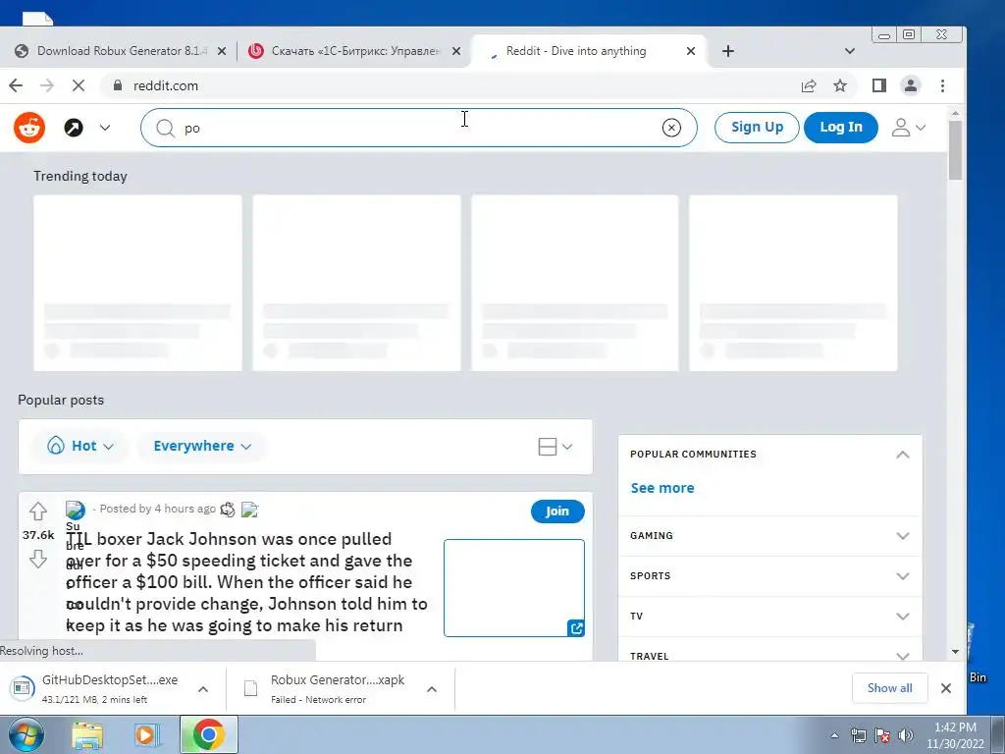This screenshot has height=754, width=1005.
Task: Open the GitHubDesktopSetup.exe download item
Action: [96, 688]
